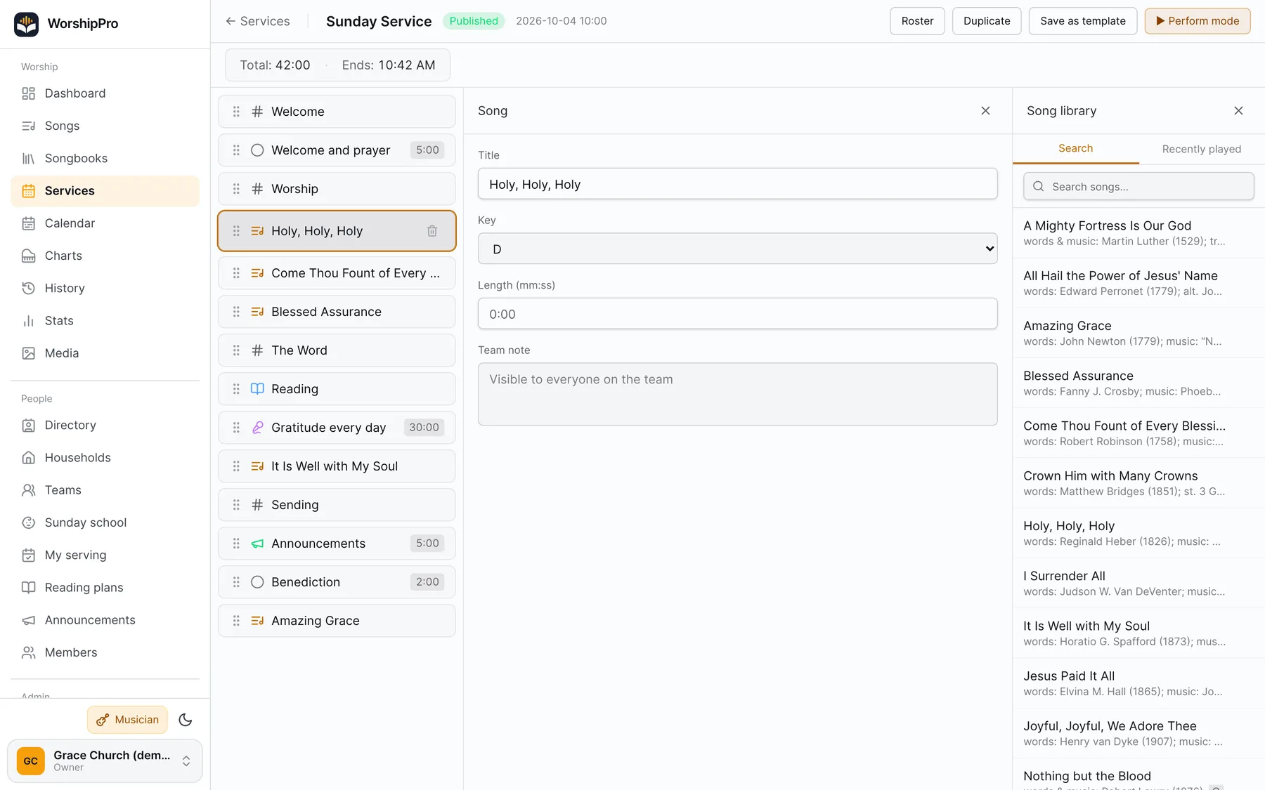Image resolution: width=1265 pixels, height=790 pixels.
Task: Open the Calendar view
Action: pyautogui.click(x=105, y=223)
